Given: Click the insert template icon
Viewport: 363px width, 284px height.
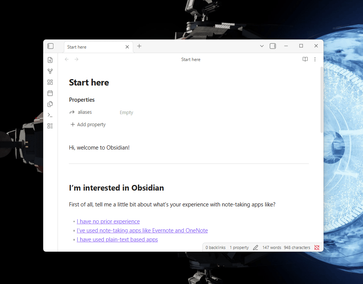Looking at the screenshot, I should coord(50,104).
